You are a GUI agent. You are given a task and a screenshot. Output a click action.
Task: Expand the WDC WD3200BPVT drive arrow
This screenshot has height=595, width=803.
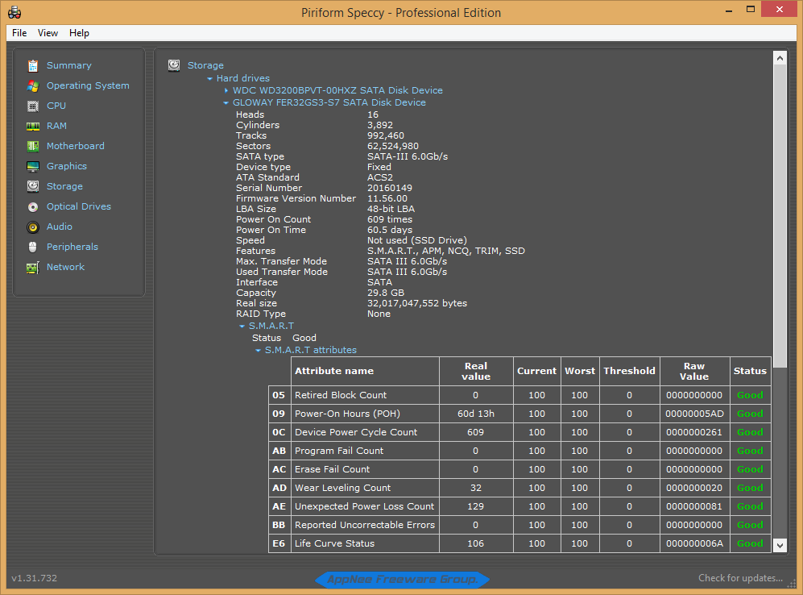[x=226, y=90]
